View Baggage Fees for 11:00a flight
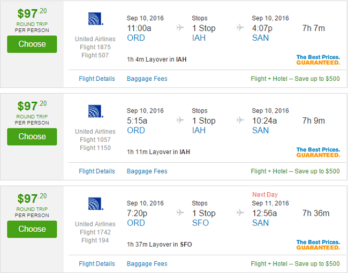 click(x=147, y=79)
